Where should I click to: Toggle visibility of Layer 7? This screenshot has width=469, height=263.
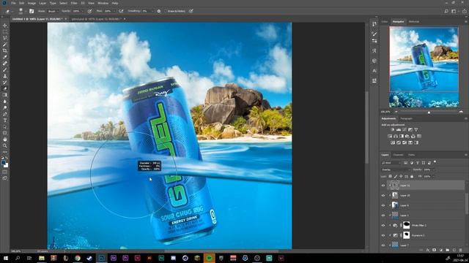[383, 245]
